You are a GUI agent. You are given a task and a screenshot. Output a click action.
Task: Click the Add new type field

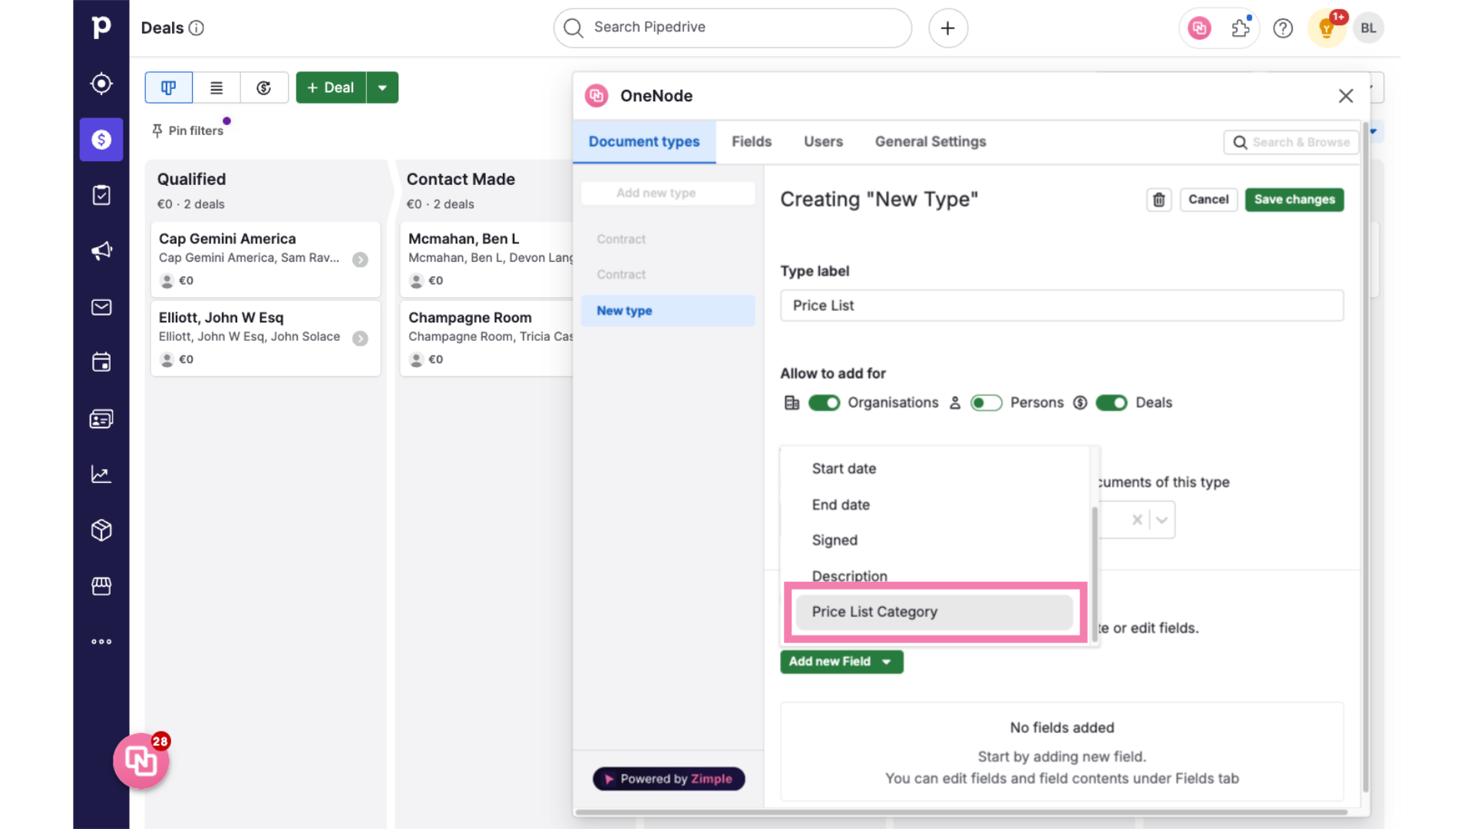click(668, 193)
